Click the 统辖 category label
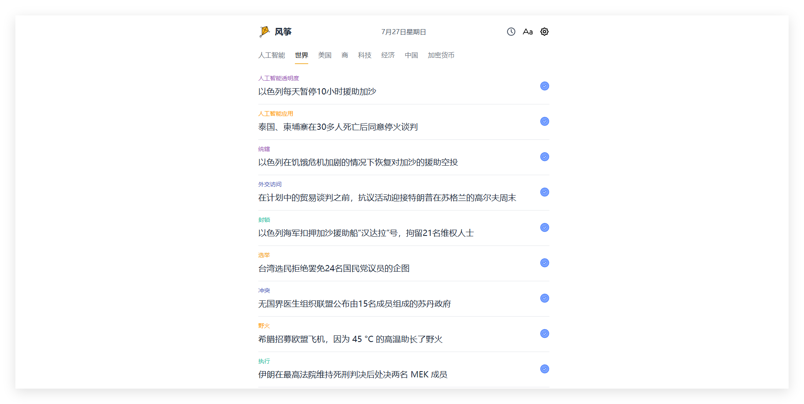804x404 pixels. click(x=264, y=149)
